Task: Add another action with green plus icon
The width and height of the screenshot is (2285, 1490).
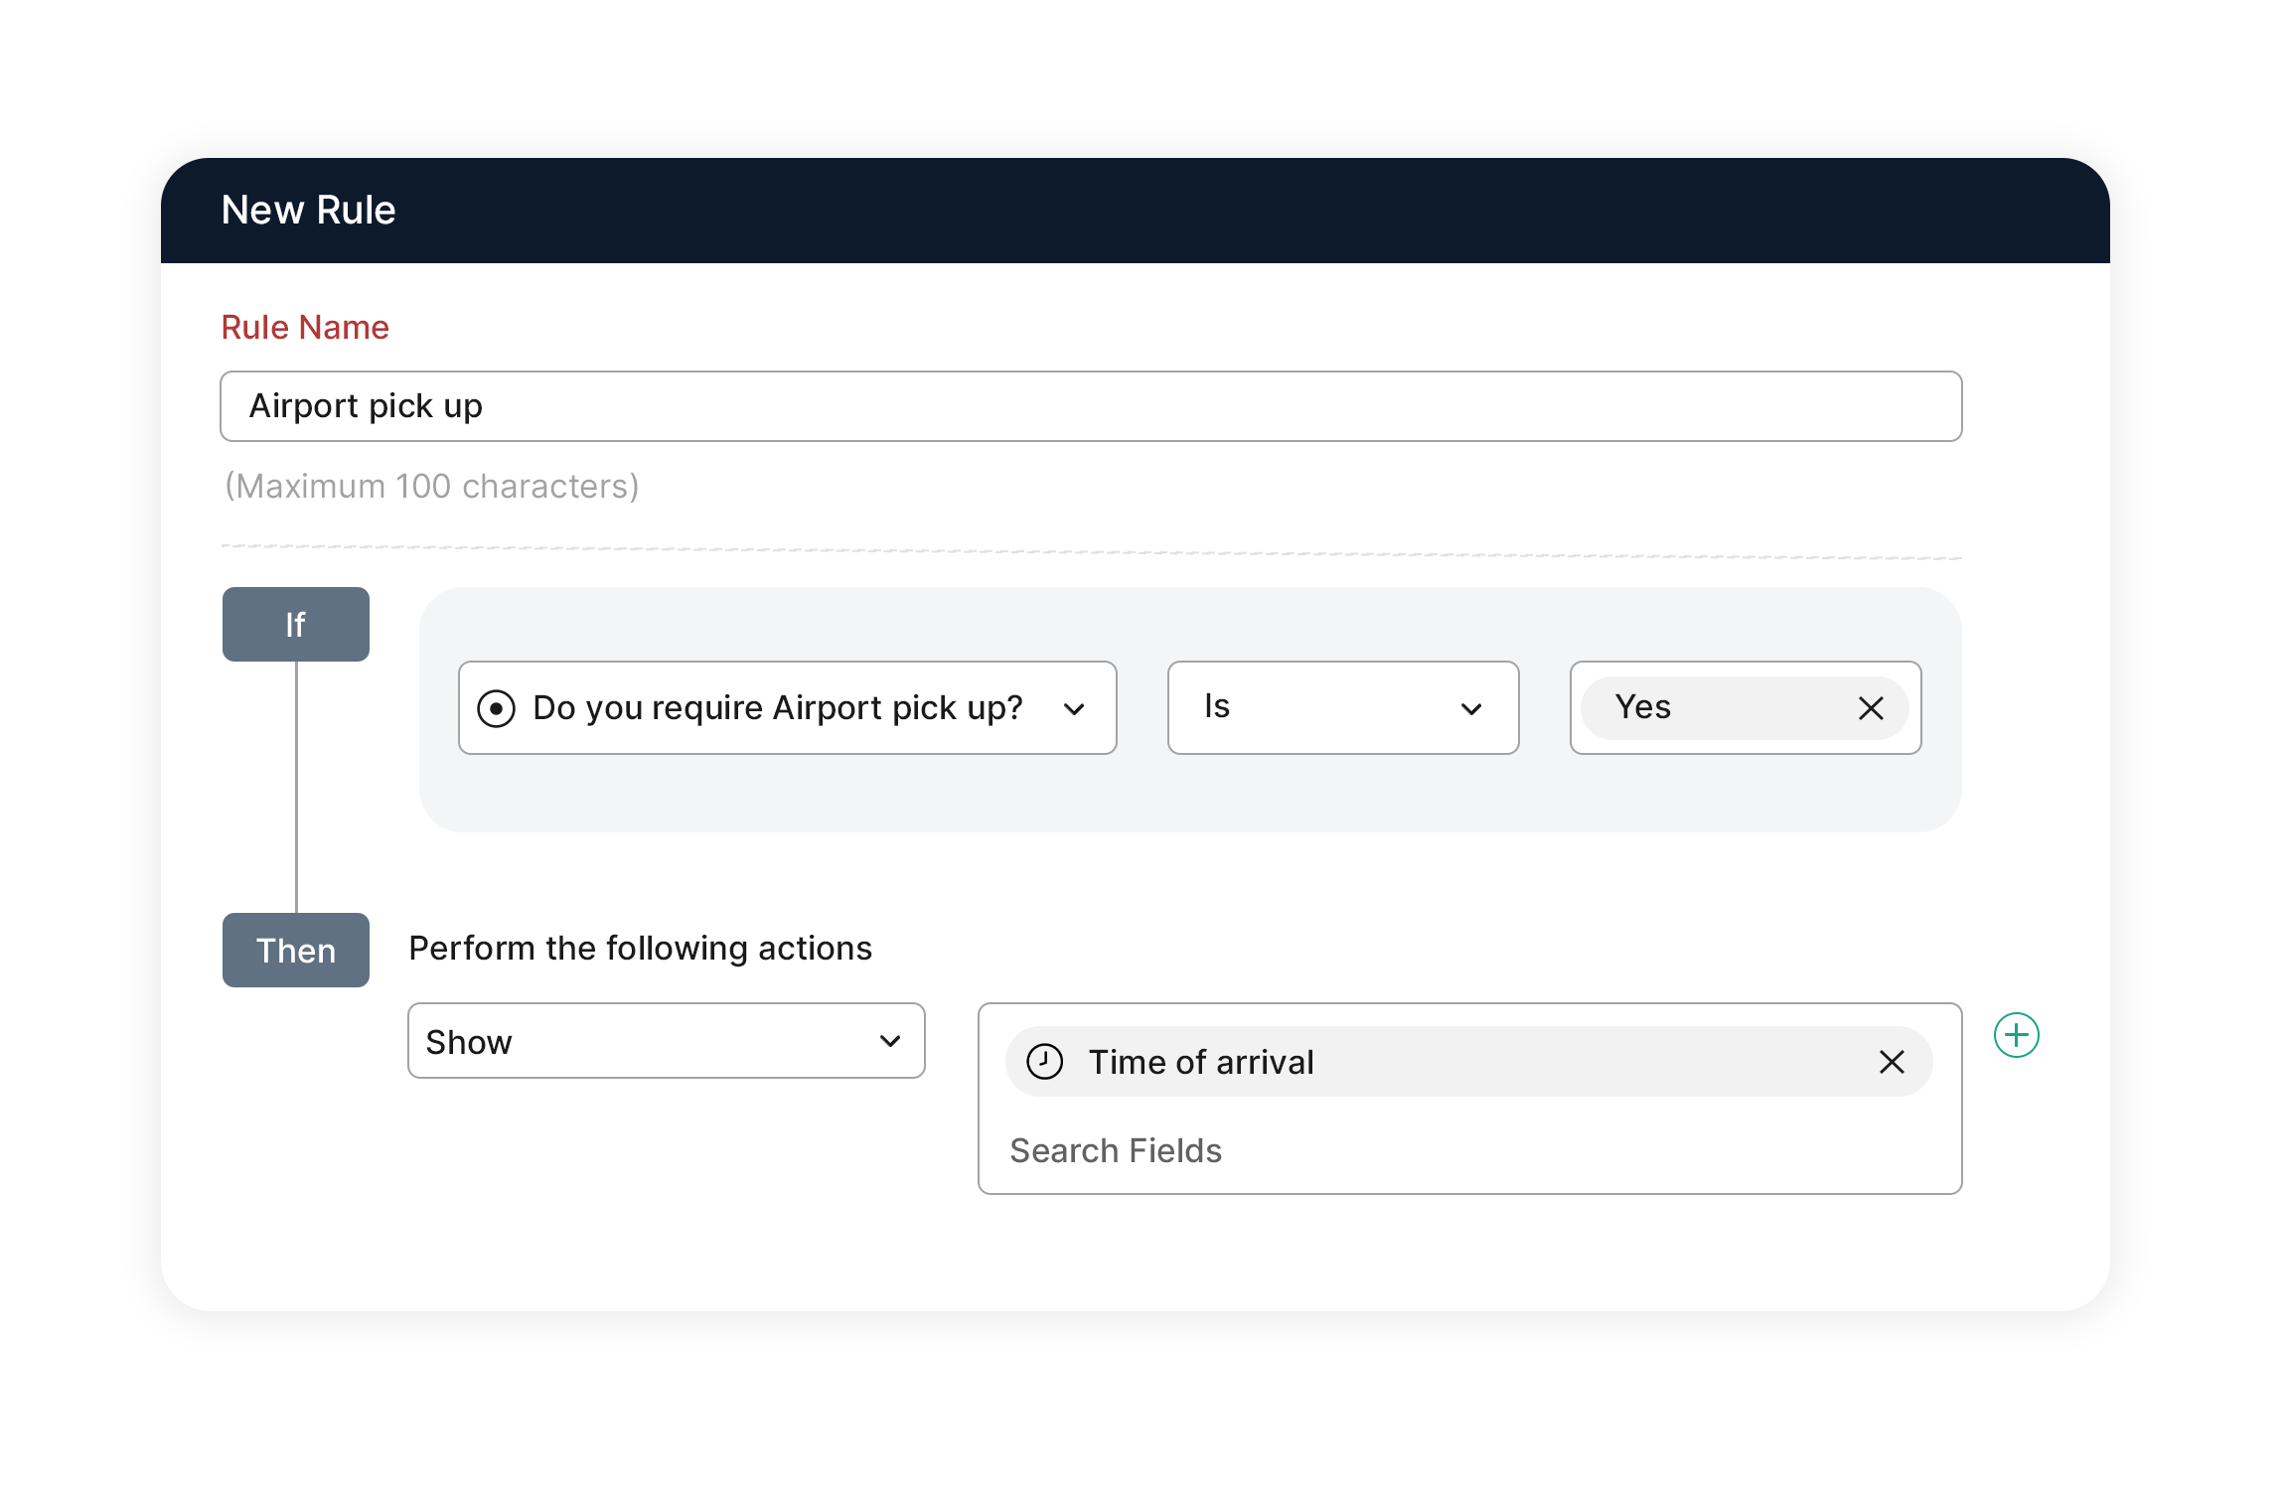Action: [2016, 1035]
